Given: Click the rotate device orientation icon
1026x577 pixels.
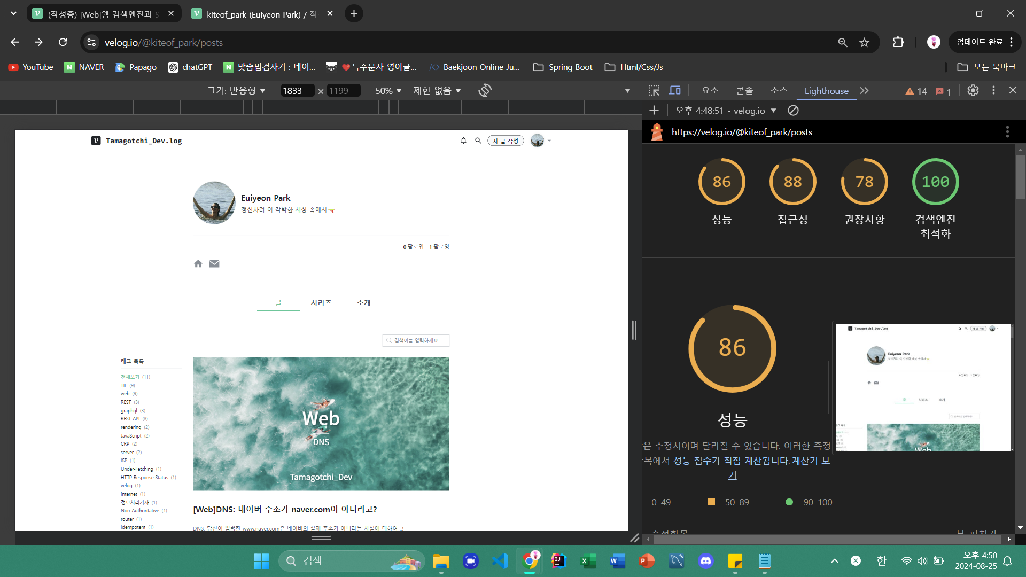Looking at the screenshot, I should [485, 90].
